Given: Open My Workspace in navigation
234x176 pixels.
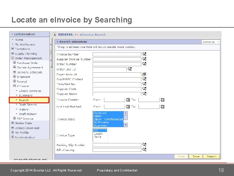Looking at the screenshot, I should tap(25, 44).
